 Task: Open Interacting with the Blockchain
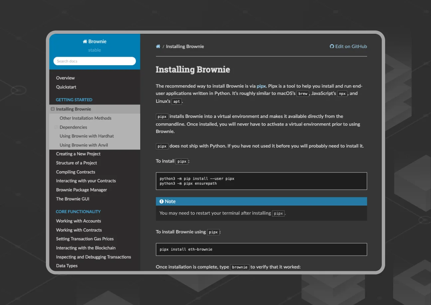(86, 248)
